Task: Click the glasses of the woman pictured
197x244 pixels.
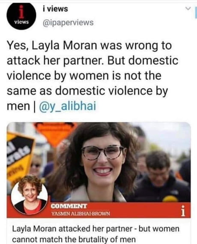Action: pyautogui.click(x=103, y=152)
